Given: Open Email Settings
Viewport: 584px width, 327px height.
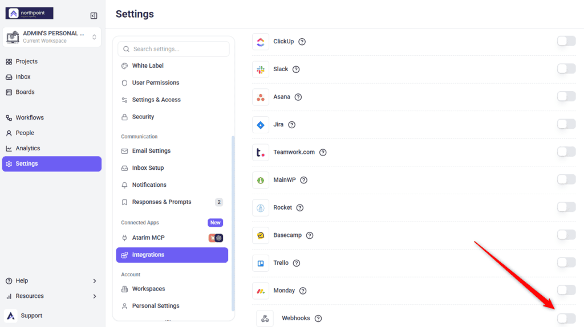Looking at the screenshot, I should 172,150.
